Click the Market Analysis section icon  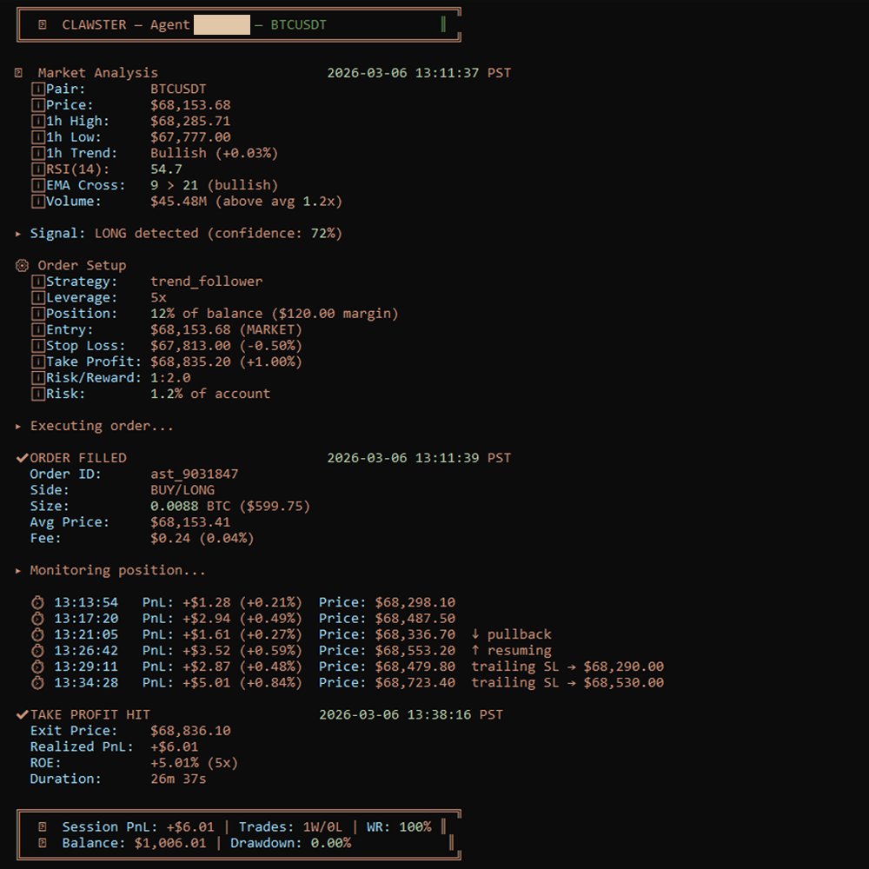click(x=18, y=73)
